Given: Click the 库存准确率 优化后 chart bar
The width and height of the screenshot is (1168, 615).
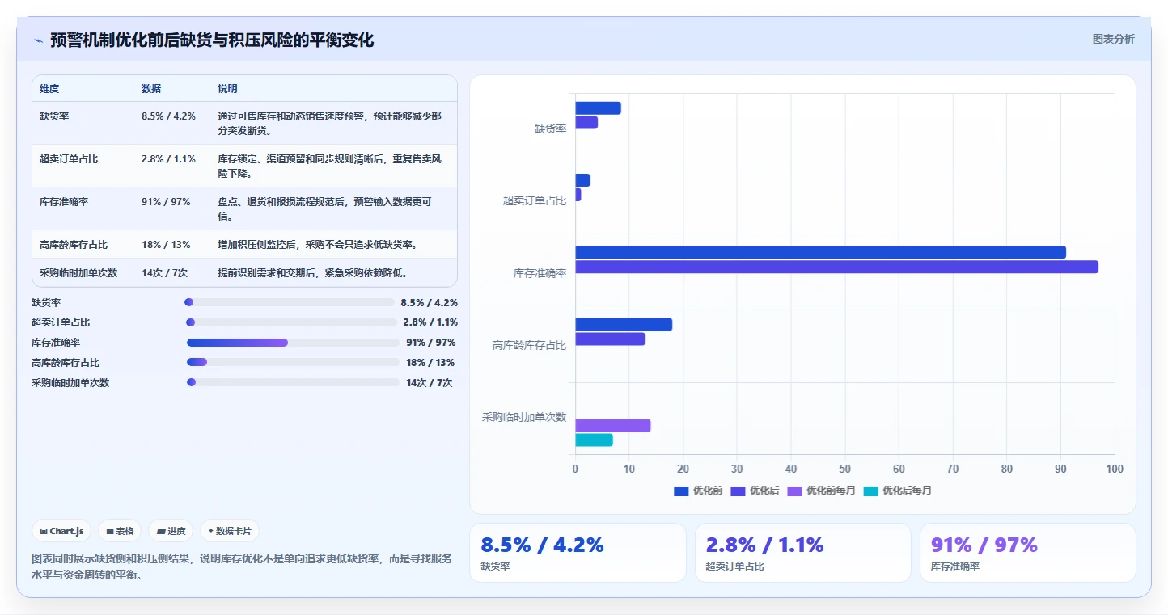Looking at the screenshot, I should pyautogui.click(x=836, y=267).
